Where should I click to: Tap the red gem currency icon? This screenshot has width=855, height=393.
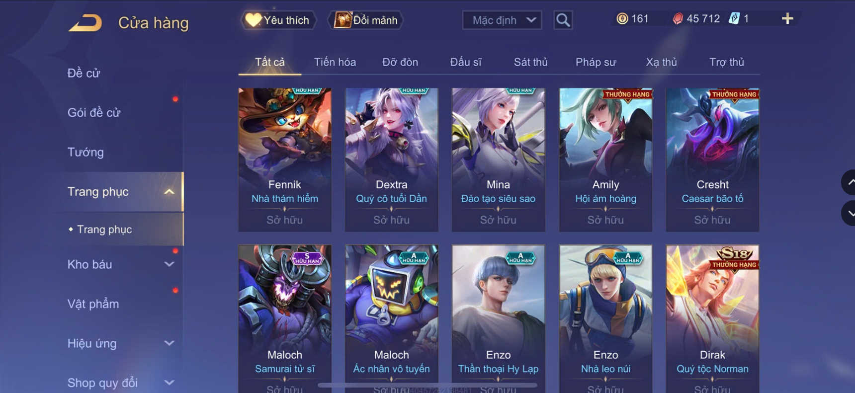(x=678, y=19)
